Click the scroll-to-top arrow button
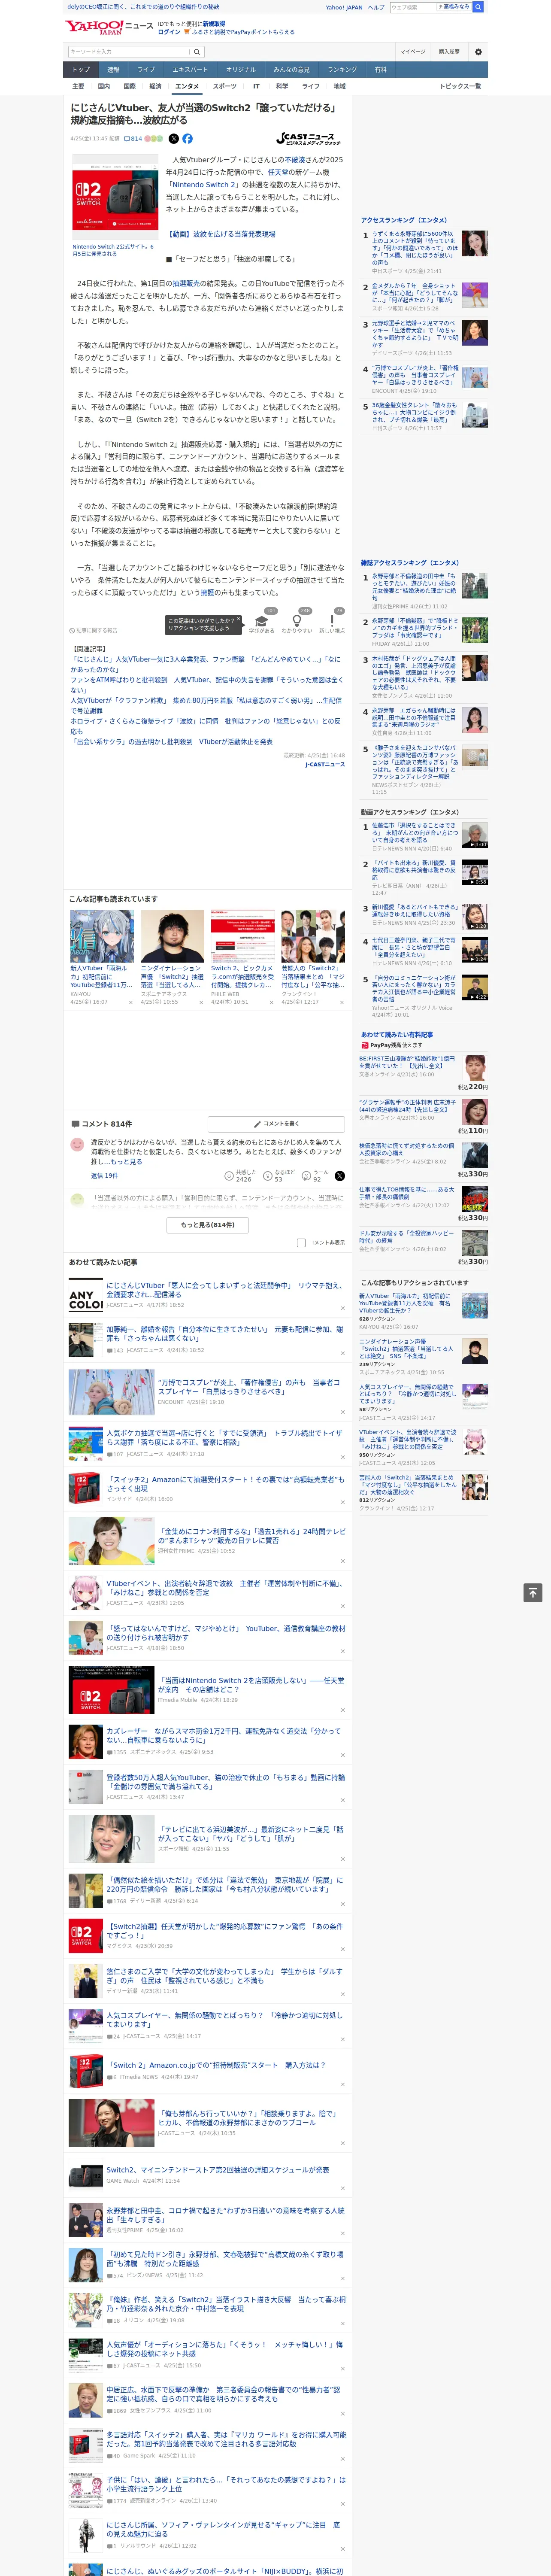This screenshot has height=2576, width=551. click(533, 1593)
